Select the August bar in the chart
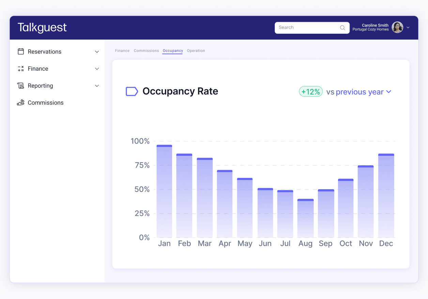The height and width of the screenshot is (299, 428). 305,218
